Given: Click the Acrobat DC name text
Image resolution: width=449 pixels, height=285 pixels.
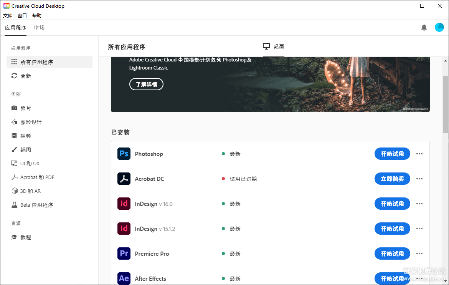Looking at the screenshot, I should [150, 179].
